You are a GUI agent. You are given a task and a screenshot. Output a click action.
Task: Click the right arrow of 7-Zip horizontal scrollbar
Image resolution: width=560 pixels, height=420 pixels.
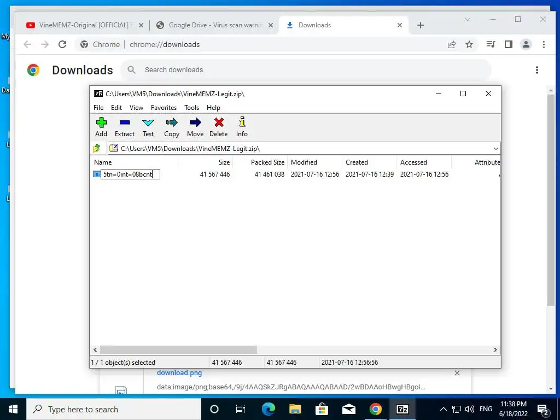(495, 349)
